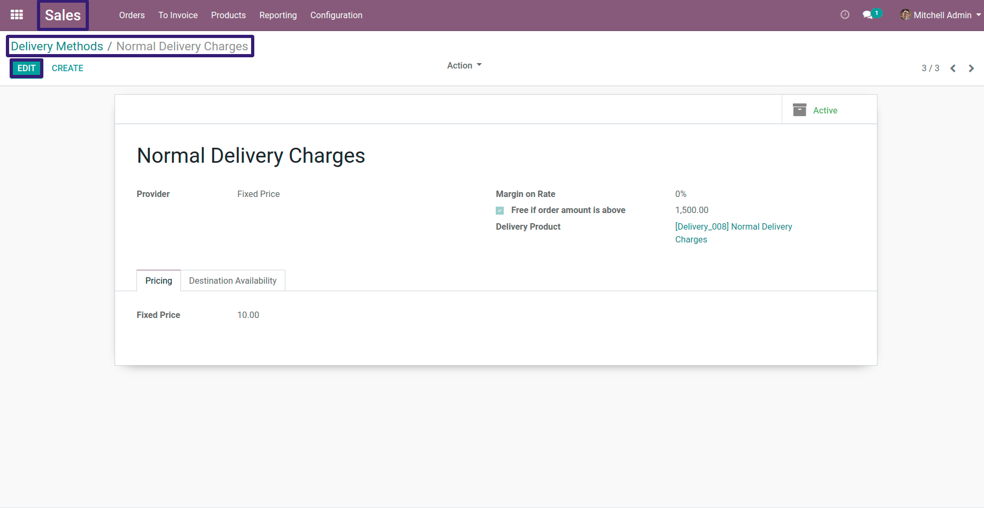Screen dimensions: 984x508
Task: Go to previous record arrow
Action: point(953,68)
